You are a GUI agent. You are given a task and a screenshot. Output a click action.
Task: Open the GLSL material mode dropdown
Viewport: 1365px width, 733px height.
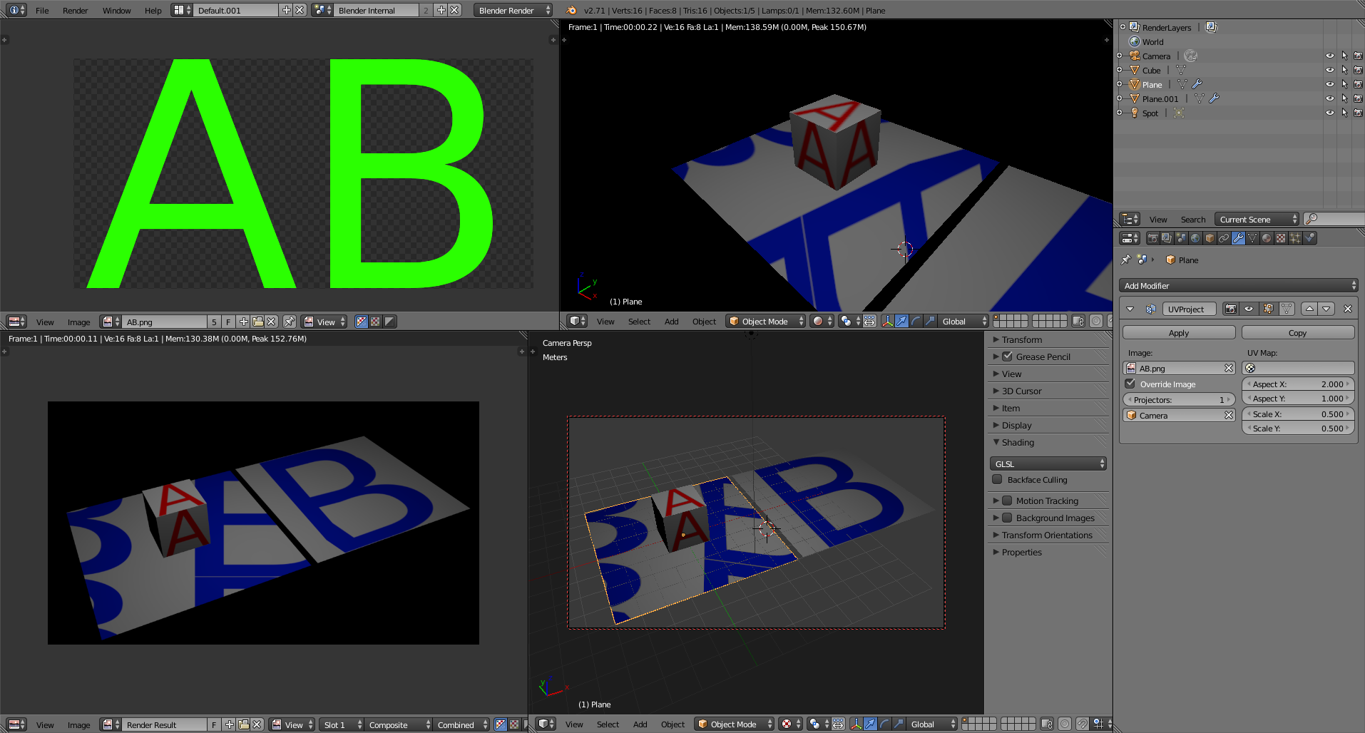[x=1048, y=463]
